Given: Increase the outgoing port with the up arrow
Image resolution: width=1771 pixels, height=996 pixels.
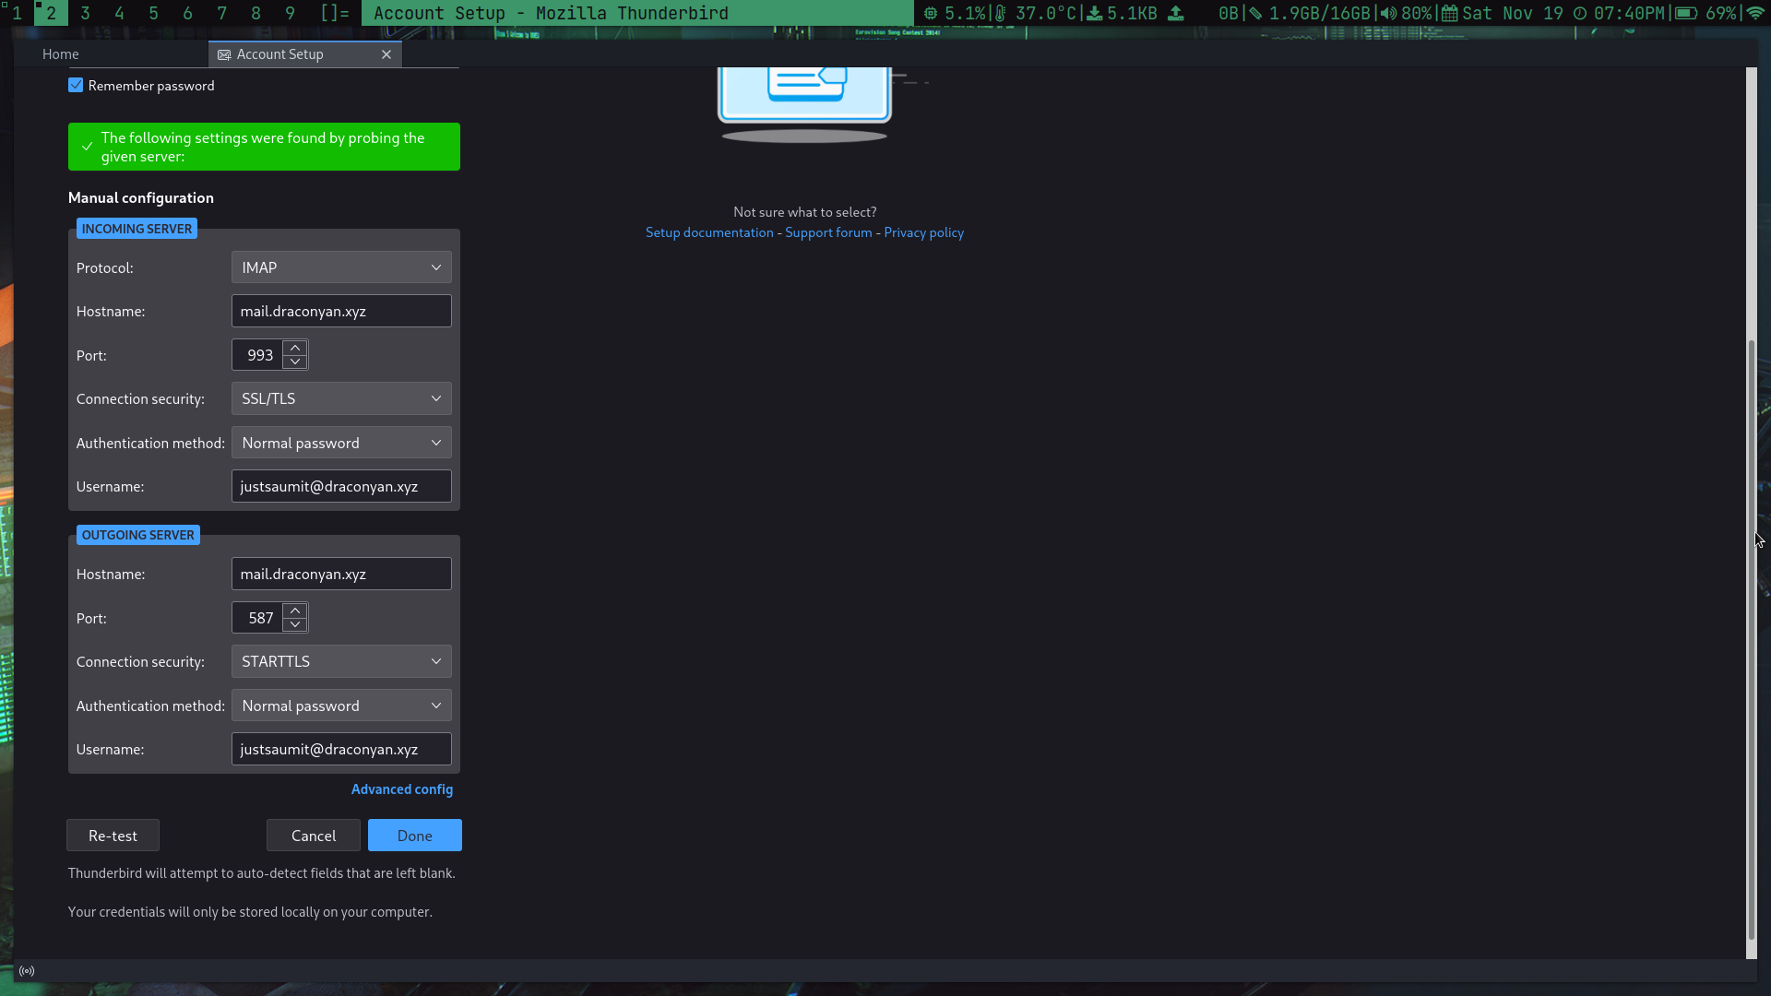Looking at the screenshot, I should tap(295, 611).
